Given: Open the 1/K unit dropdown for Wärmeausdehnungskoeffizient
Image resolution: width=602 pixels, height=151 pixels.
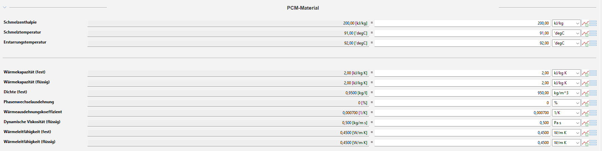Looking at the screenshot, I should point(566,113).
